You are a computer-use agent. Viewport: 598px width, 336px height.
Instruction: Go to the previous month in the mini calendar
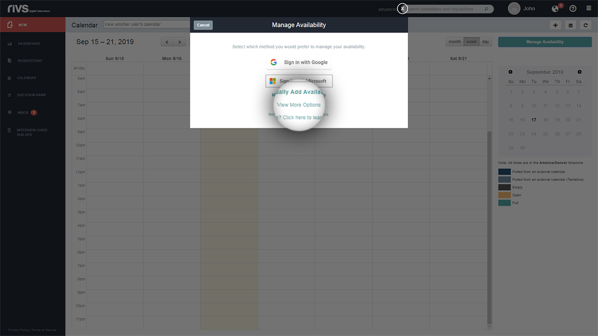510,72
